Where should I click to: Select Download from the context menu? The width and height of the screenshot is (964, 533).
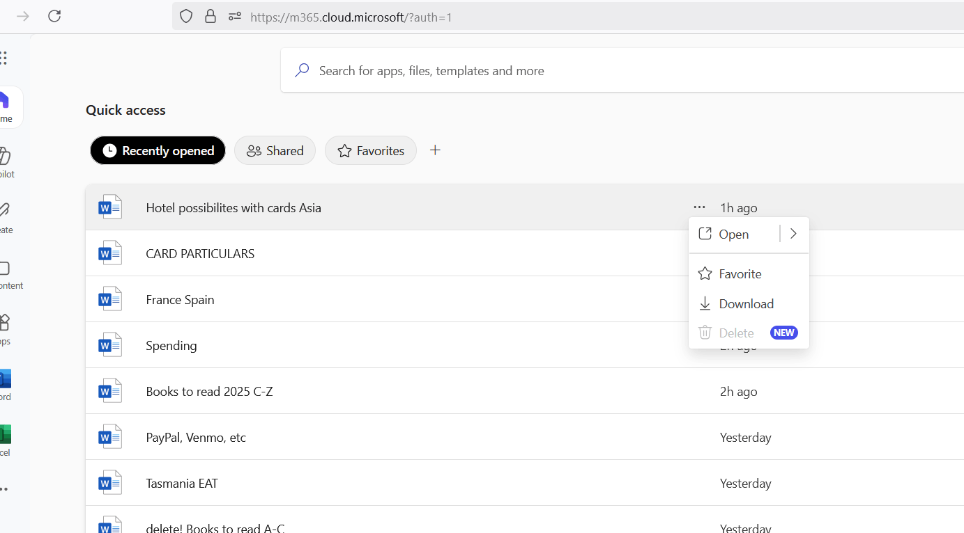click(746, 303)
